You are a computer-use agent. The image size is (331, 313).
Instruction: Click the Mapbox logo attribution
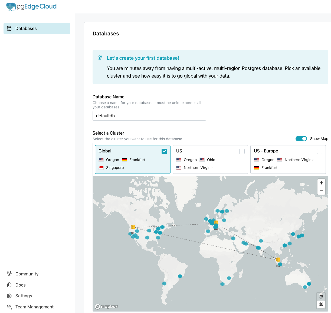tap(107, 307)
